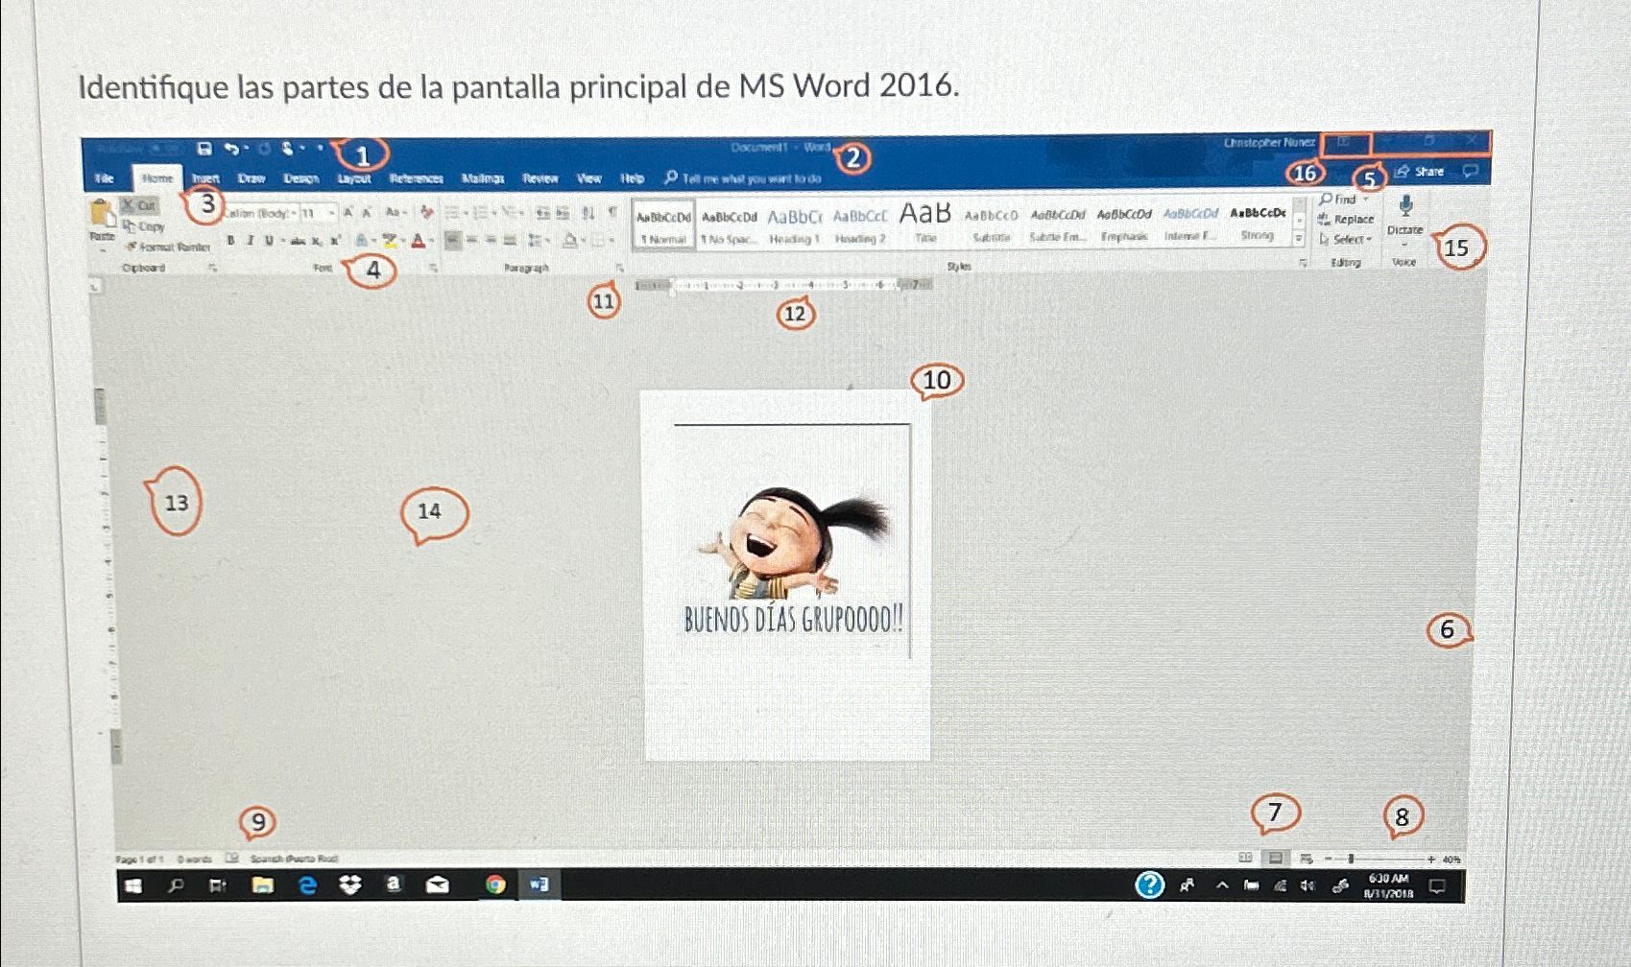Screen dimensions: 1631x967
Task: Open Dropbox from the taskbar
Action: click(x=350, y=885)
